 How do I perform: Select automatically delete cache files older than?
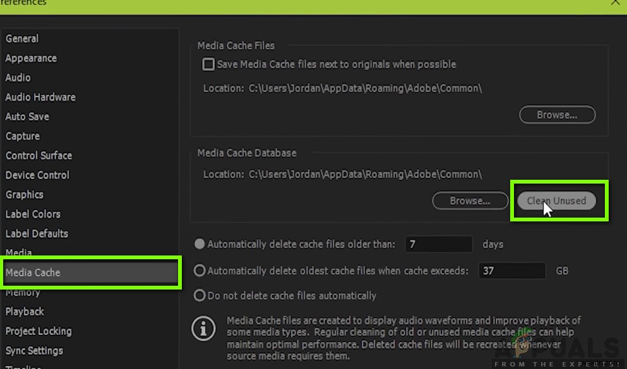pyautogui.click(x=200, y=244)
